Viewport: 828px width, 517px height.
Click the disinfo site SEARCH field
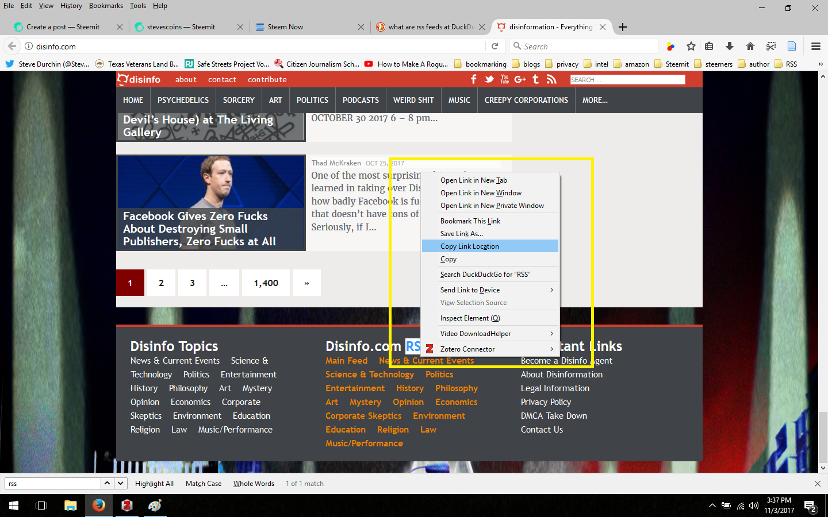[627, 80]
